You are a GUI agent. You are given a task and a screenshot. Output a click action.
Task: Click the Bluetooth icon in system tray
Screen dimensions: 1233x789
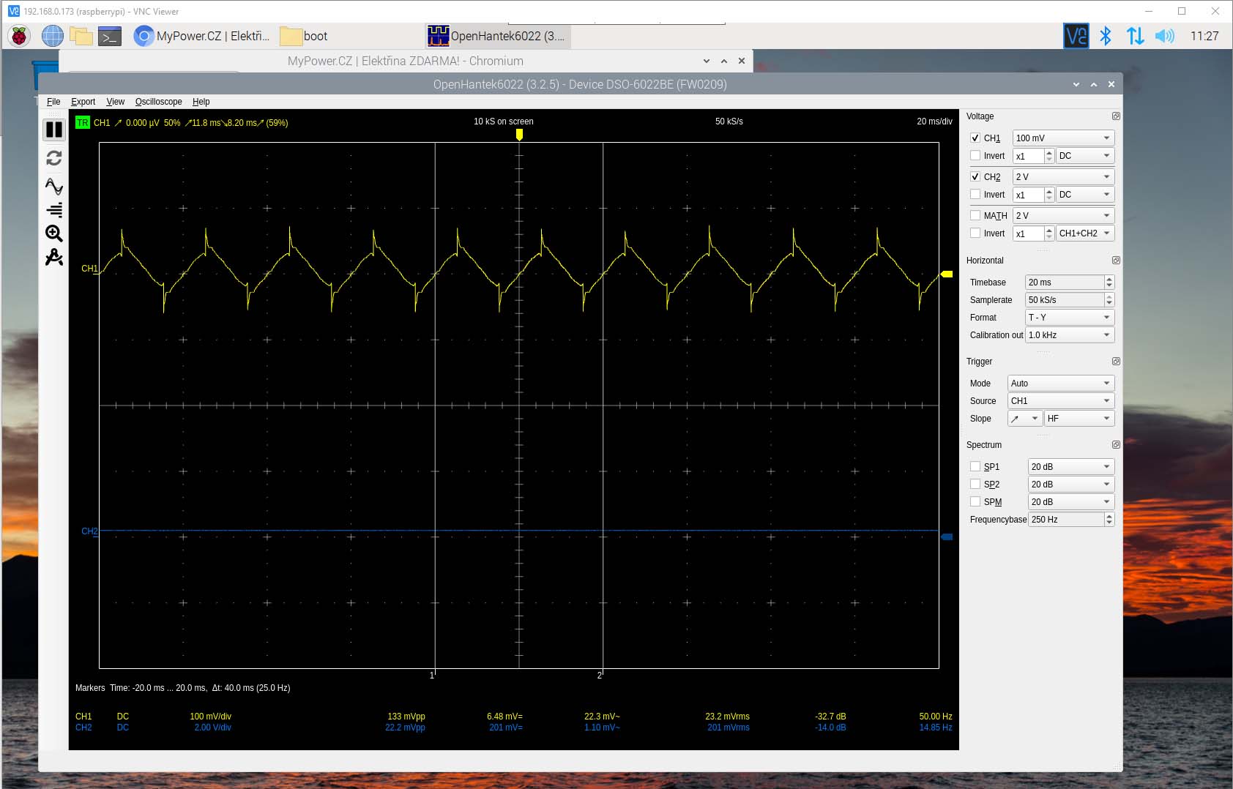[1106, 36]
